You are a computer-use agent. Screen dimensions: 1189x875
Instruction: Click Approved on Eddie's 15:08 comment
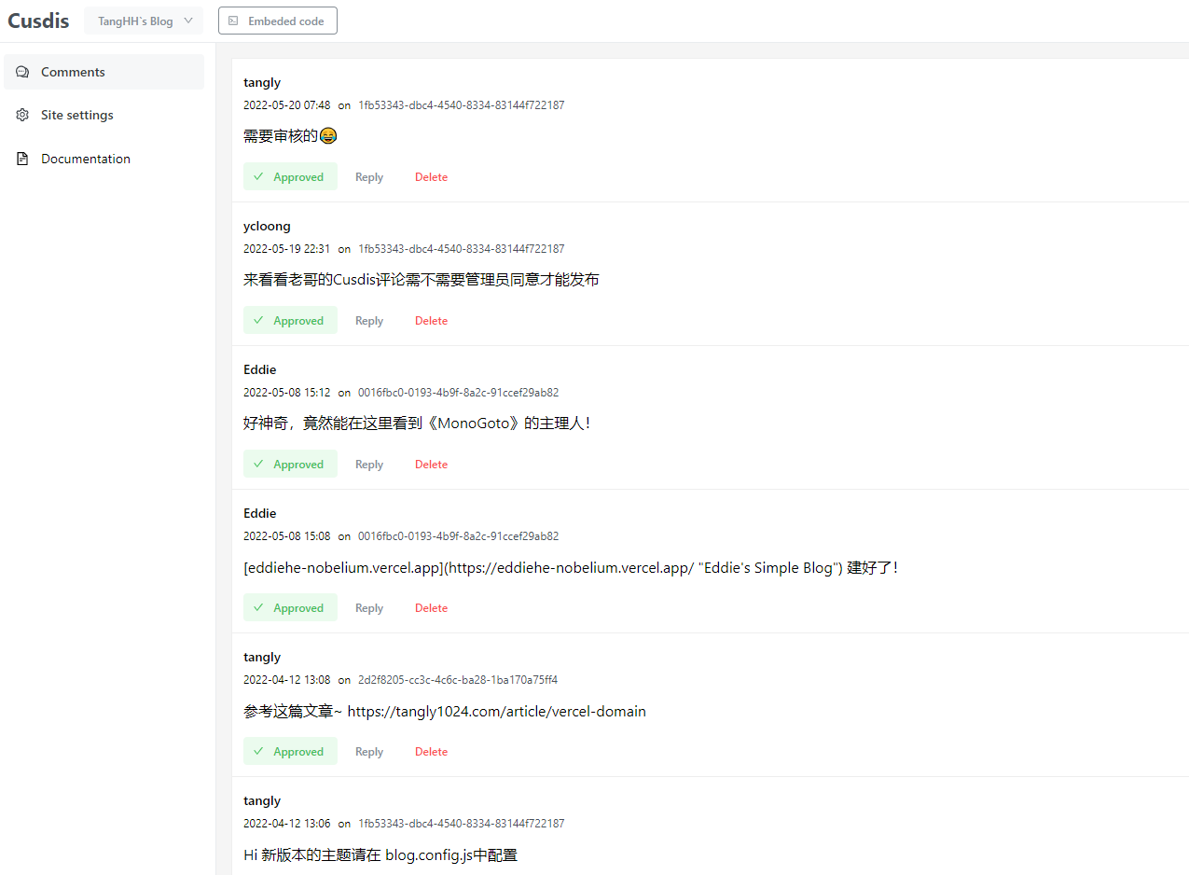(290, 607)
